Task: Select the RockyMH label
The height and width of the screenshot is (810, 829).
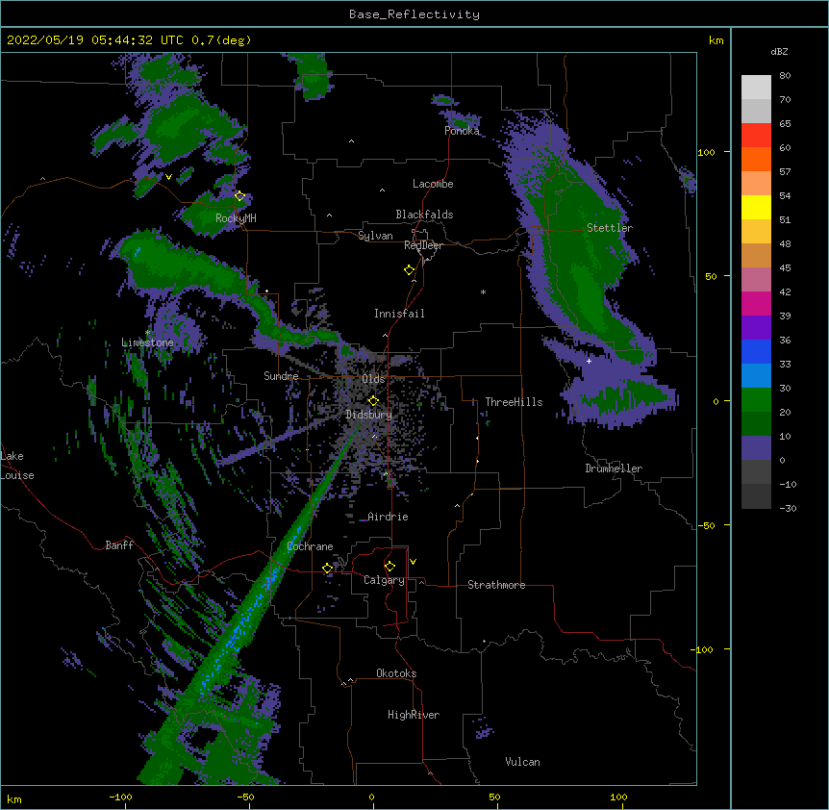Action: pyautogui.click(x=236, y=218)
